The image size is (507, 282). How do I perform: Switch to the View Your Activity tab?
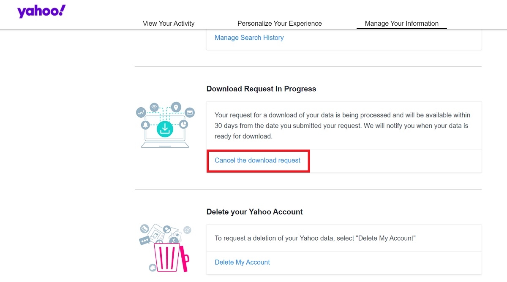[169, 23]
